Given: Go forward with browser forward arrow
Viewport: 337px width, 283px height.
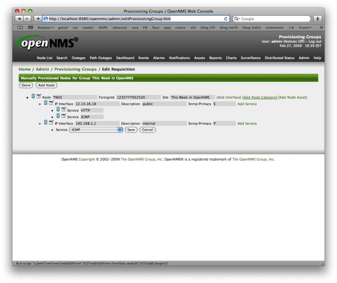Looking at the screenshot, I should (27, 19).
